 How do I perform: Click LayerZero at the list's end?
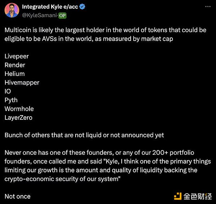tap(19, 117)
